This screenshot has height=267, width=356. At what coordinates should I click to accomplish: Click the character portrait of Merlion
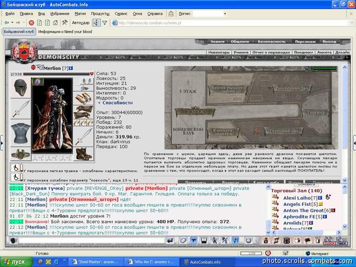52,116
